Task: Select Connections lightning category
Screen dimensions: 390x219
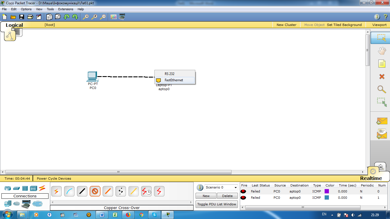Action: click(42, 188)
